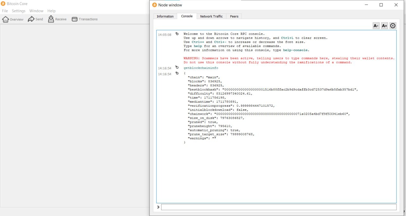
Task: Click the prompt chevron beside the command input
Action: click(158, 207)
